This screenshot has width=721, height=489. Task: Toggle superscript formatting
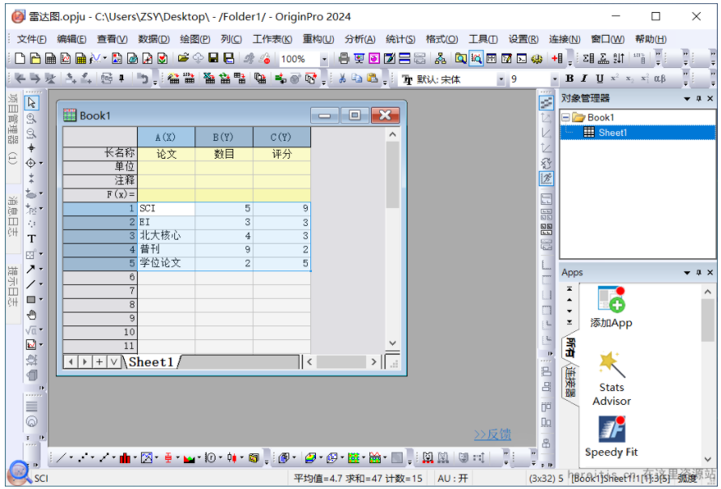point(614,79)
